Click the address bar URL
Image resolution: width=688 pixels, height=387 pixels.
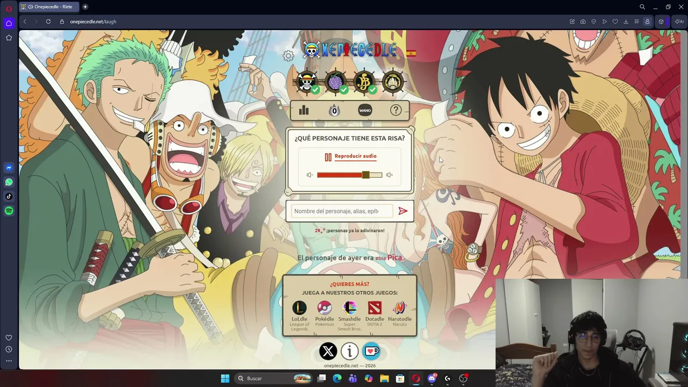(93, 21)
